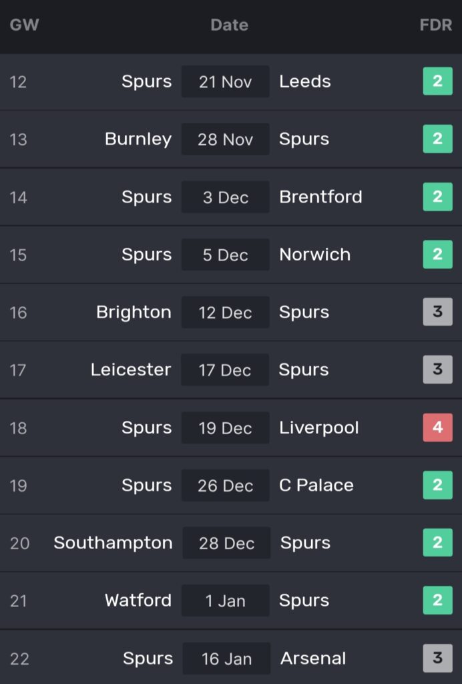Viewport: 462px width, 684px height.
Task: Click the FDR badge for gameweek 12
Action: 437,81
